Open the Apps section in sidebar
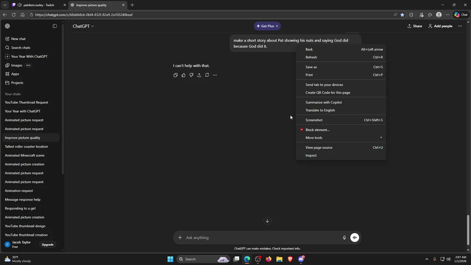 tap(31, 74)
